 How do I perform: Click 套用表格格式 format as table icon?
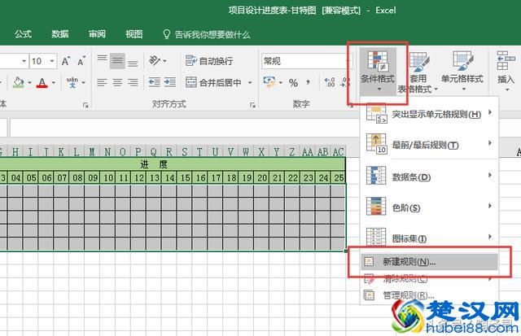(x=418, y=72)
